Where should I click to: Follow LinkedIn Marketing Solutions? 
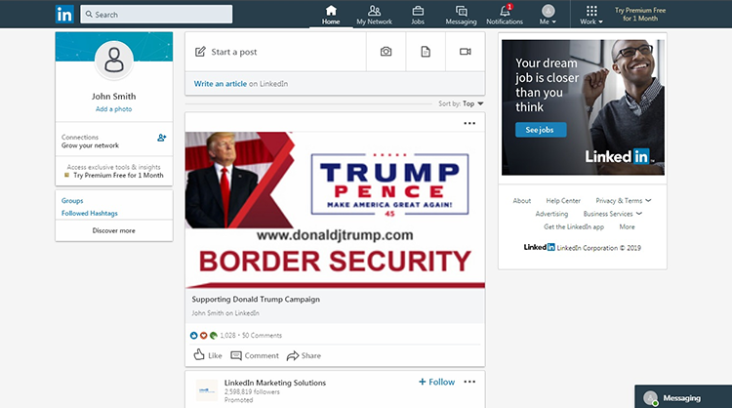[436, 382]
